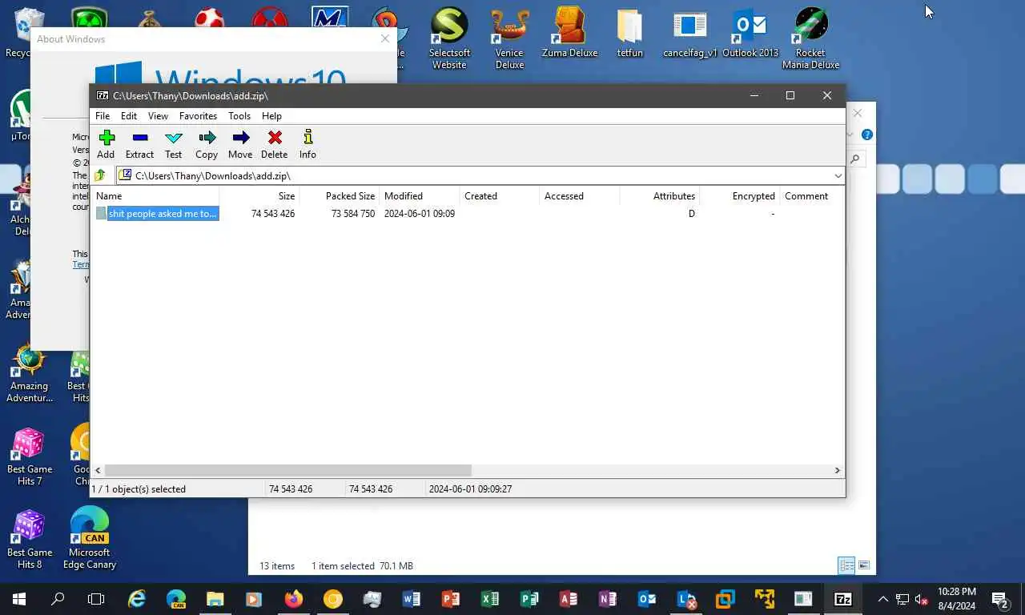The width and height of the screenshot is (1025, 615).
Task: Click the Delete toolbar button
Action: [x=274, y=145]
